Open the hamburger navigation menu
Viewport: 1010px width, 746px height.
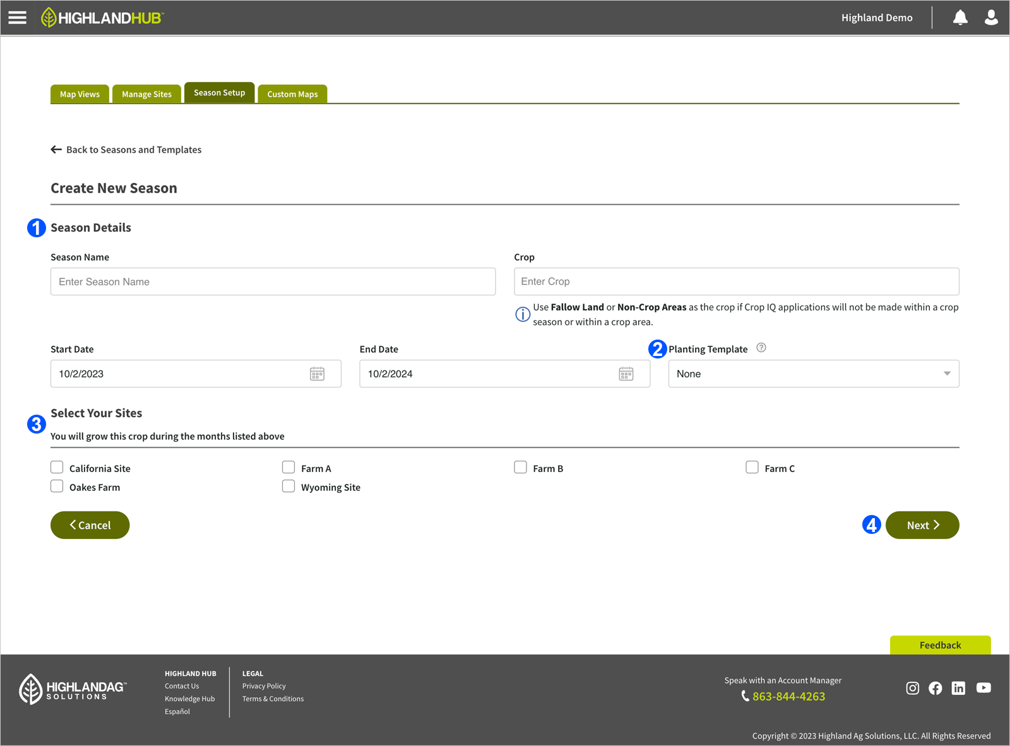pyautogui.click(x=18, y=18)
